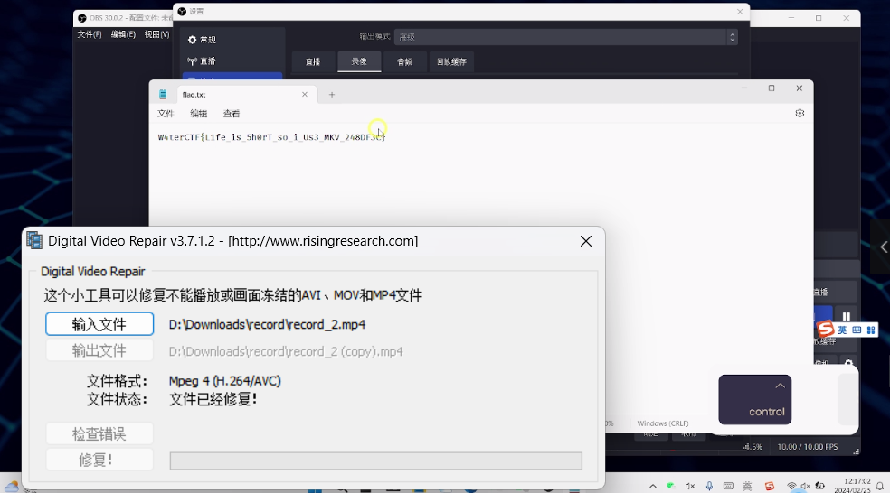The height and width of the screenshot is (493, 890).
Task: Click the Mpeg 4 (H.264/AVC) format text
Action: pos(225,381)
